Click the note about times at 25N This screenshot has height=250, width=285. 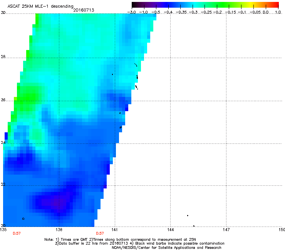[142, 240]
